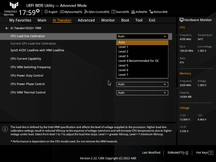
Task: Click the 3.296 V reading
Action: 184,131
